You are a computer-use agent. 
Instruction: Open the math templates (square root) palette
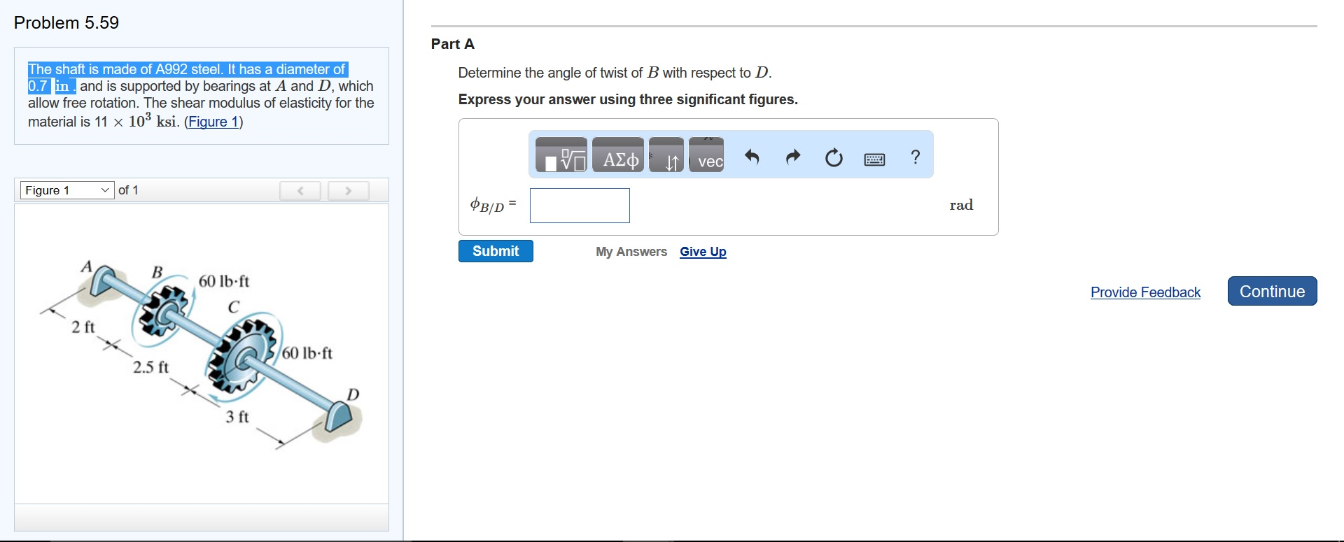561,155
